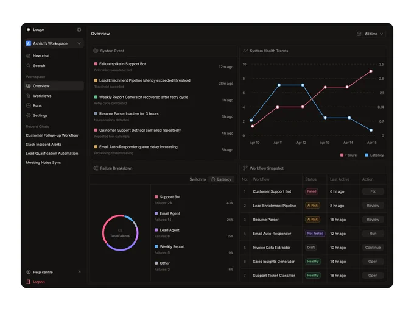Click Run for Email Auto-Responder
The image size is (414, 311).
373,234
